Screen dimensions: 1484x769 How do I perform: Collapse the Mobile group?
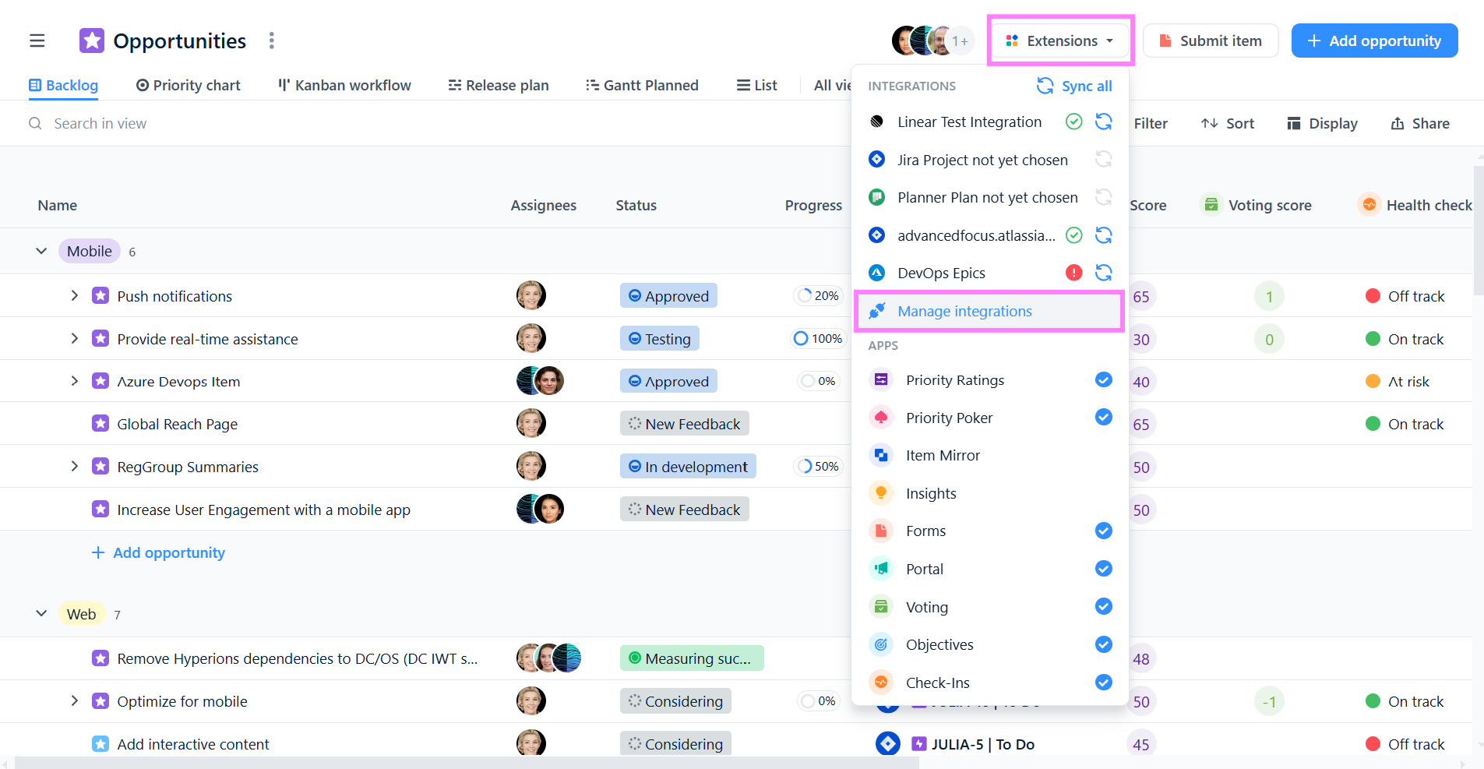41,251
